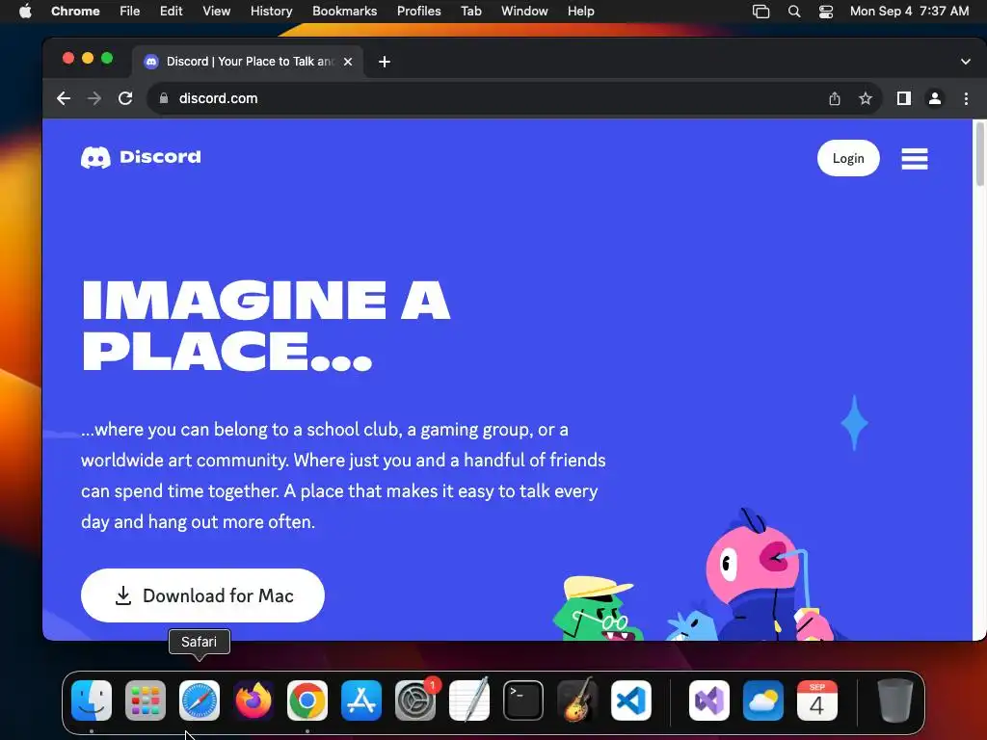Go back with the browser back arrow

(64, 98)
